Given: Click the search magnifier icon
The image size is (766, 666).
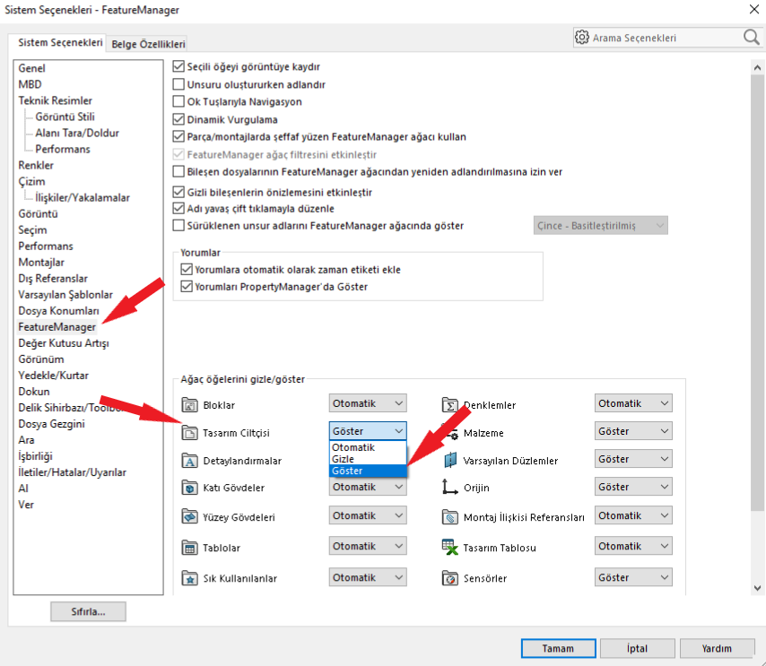Looking at the screenshot, I should click(x=750, y=37).
